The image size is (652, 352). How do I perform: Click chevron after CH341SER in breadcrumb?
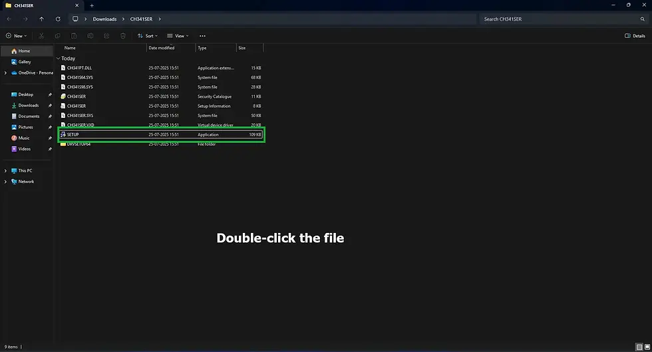pyautogui.click(x=159, y=19)
